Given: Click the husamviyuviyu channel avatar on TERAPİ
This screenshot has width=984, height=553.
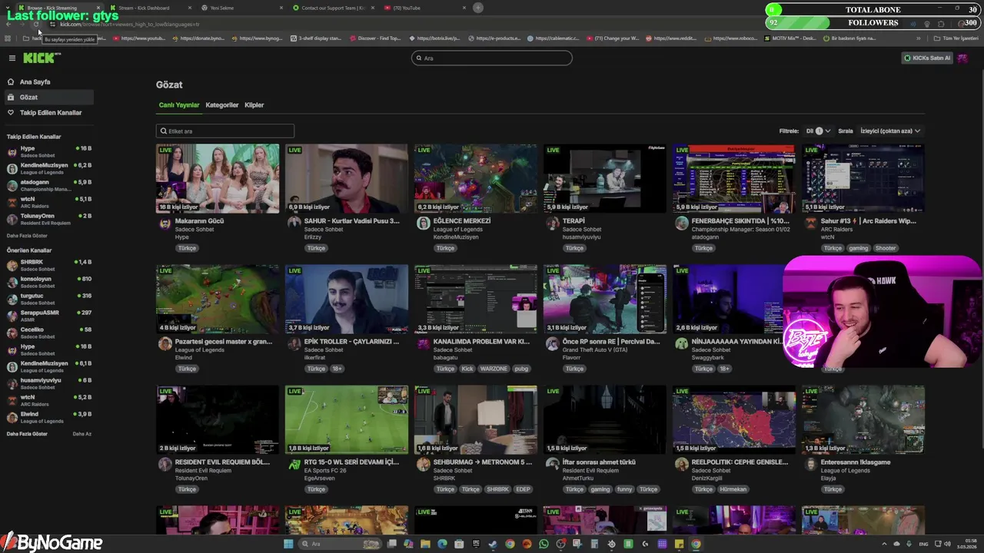Looking at the screenshot, I should [552, 223].
